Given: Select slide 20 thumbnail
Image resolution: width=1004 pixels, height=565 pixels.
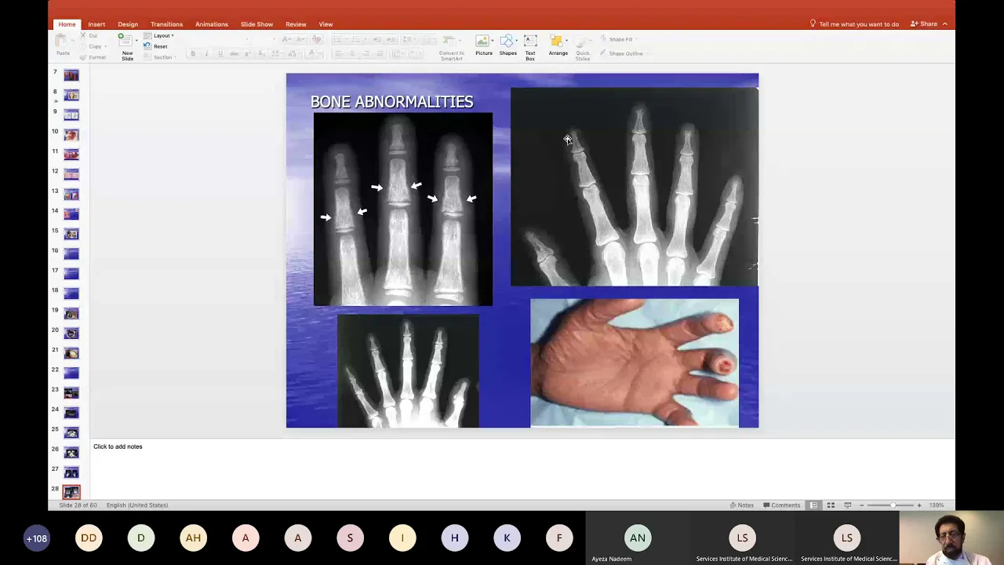Looking at the screenshot, I should pyautogui.click(x=71, y=334).
